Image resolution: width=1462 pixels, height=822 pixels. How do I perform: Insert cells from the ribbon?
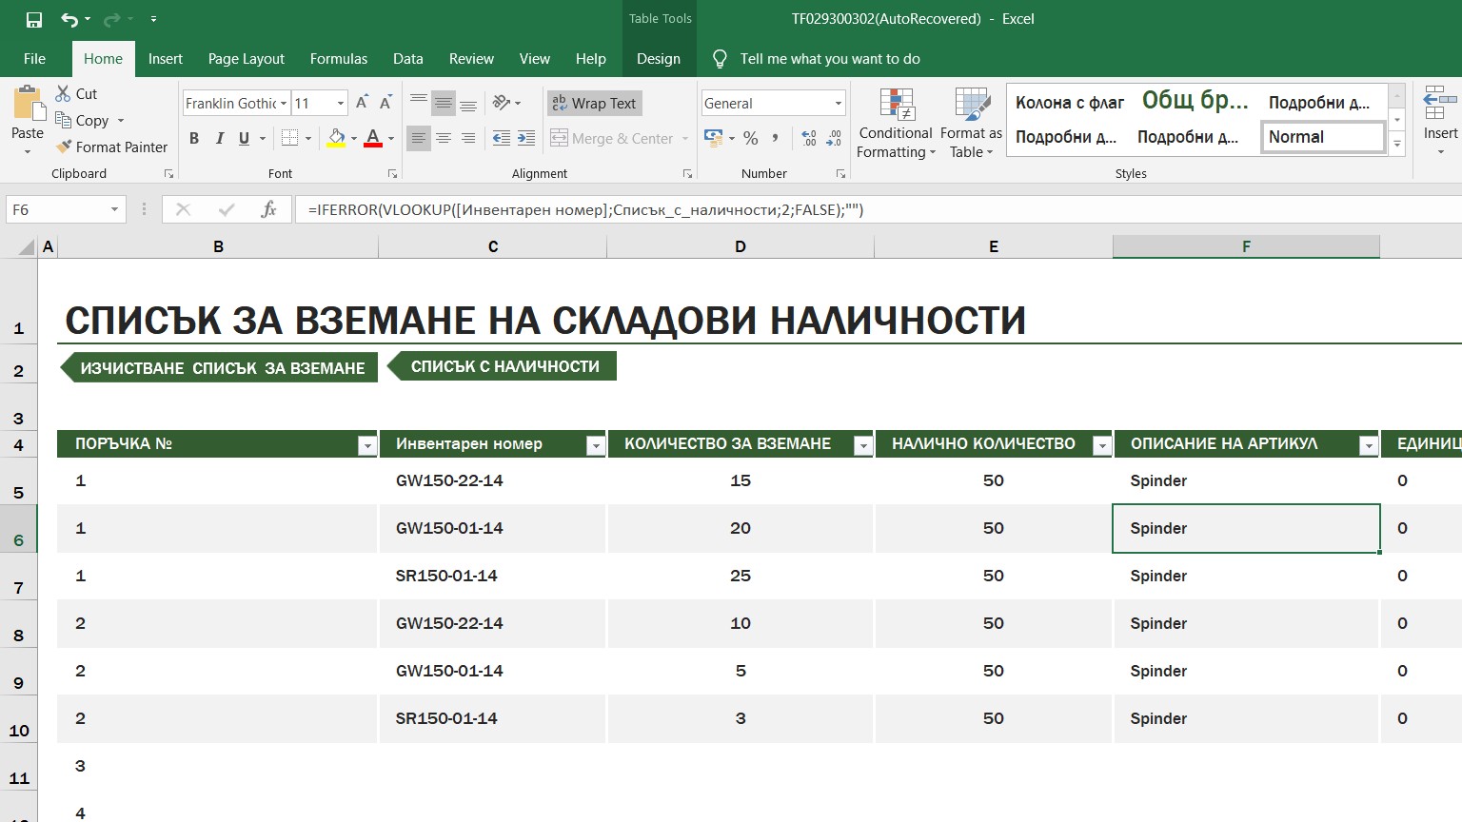(1440, 119)
